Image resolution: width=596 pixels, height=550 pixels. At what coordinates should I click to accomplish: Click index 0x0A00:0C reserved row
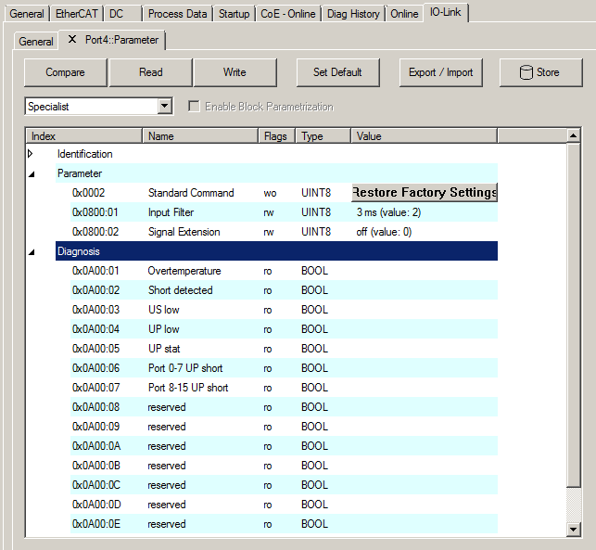point(285,485)
